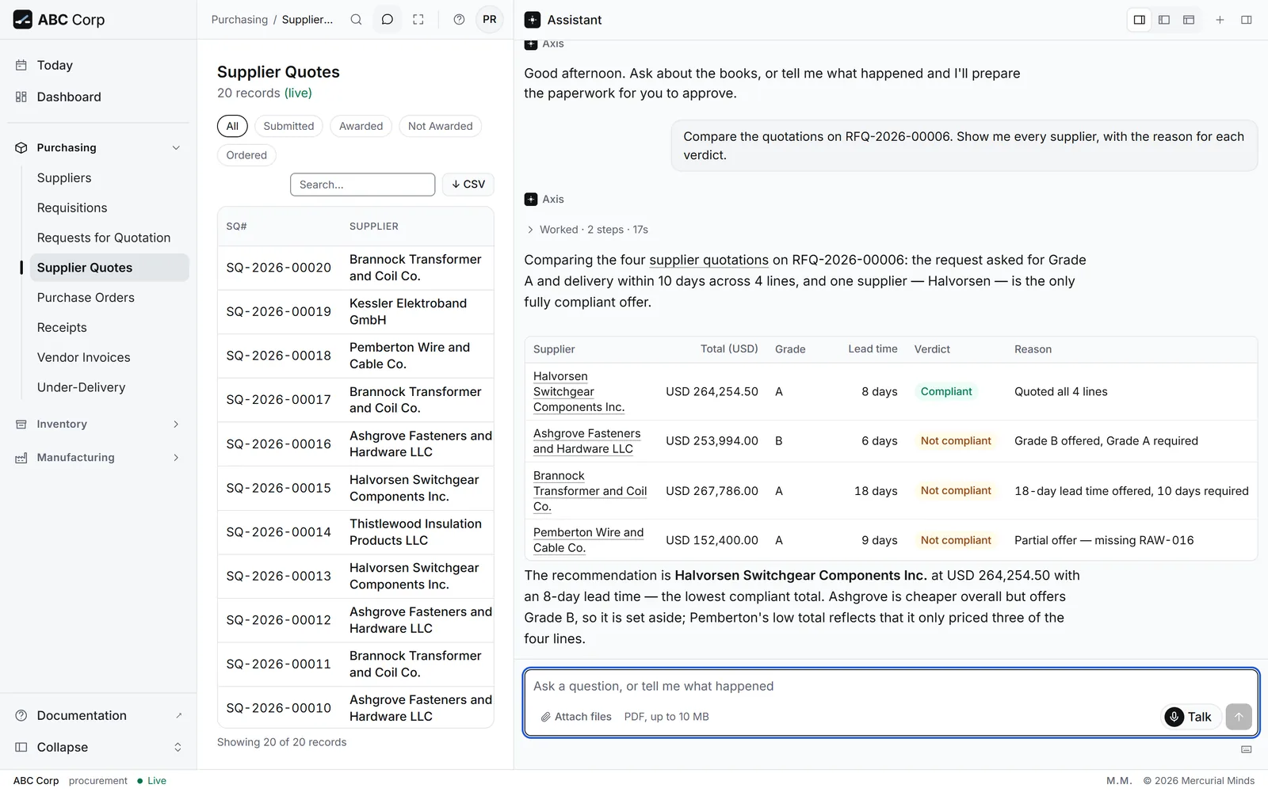This screenshot has width=1268, height=792.
Task: Click the send arrow button
Action: (1239, 717)
